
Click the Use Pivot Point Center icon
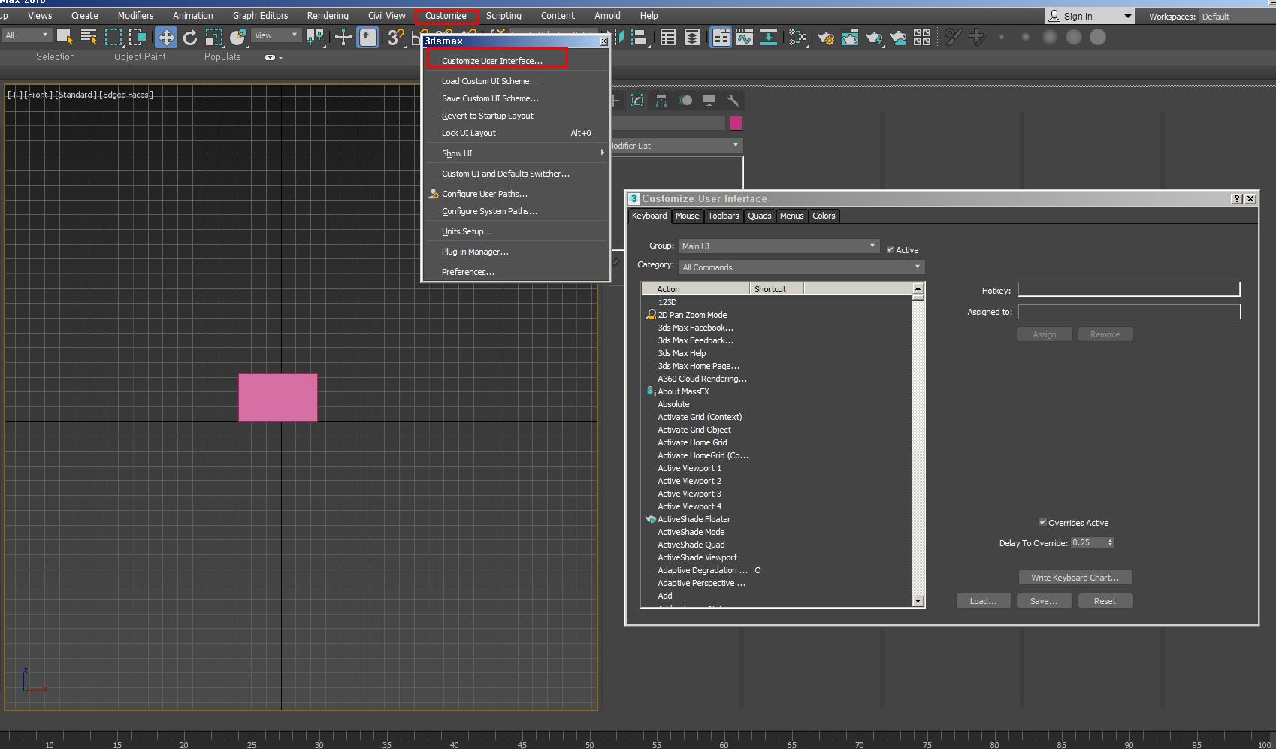[315, 37]
